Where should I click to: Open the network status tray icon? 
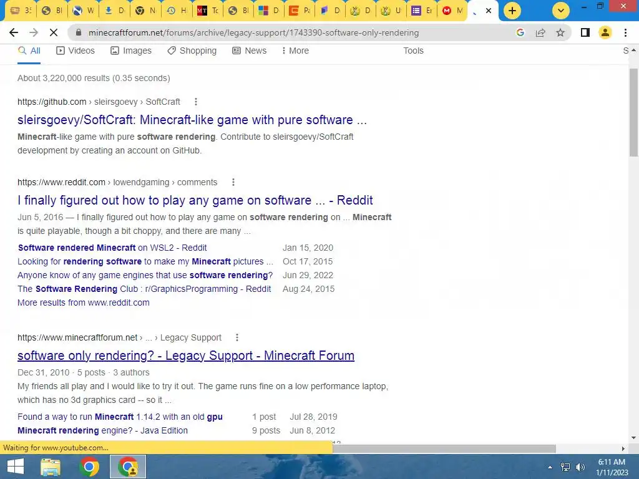coord(565,467)
